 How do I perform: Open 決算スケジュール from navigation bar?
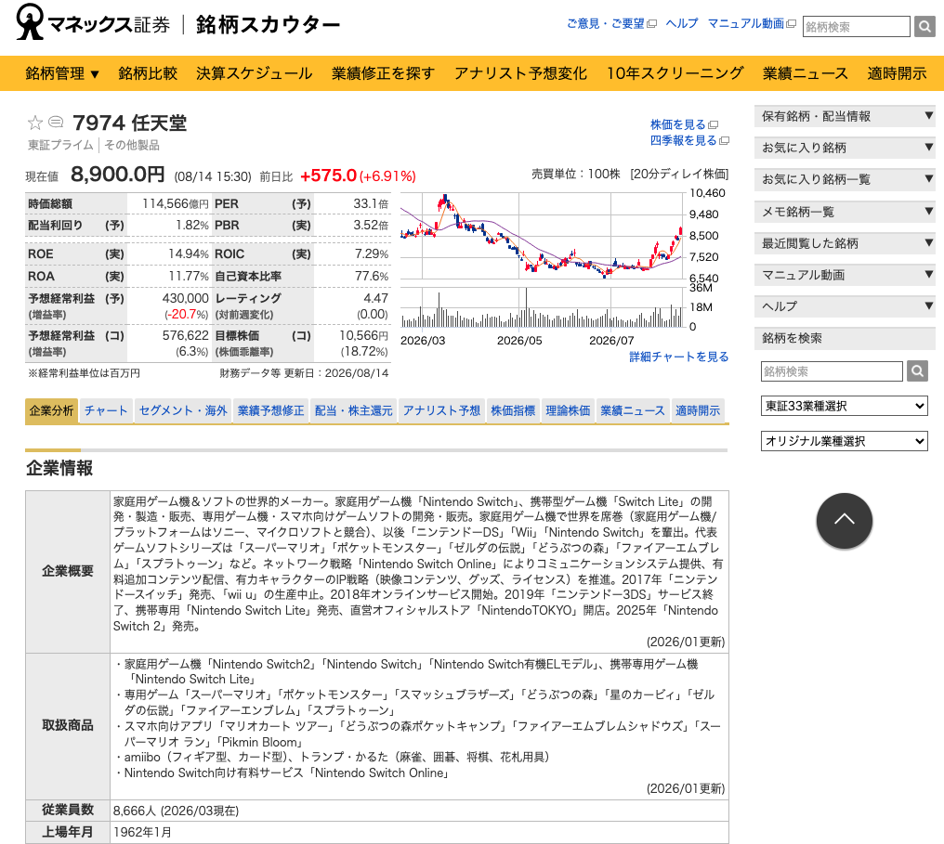click(254, 73)
